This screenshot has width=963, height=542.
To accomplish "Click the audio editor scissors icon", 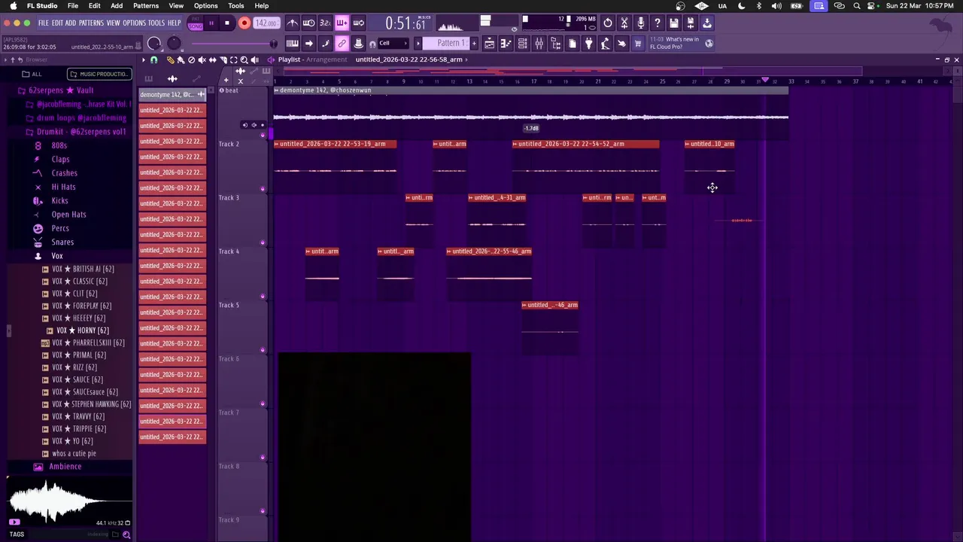I will click(x=624, y=23).
